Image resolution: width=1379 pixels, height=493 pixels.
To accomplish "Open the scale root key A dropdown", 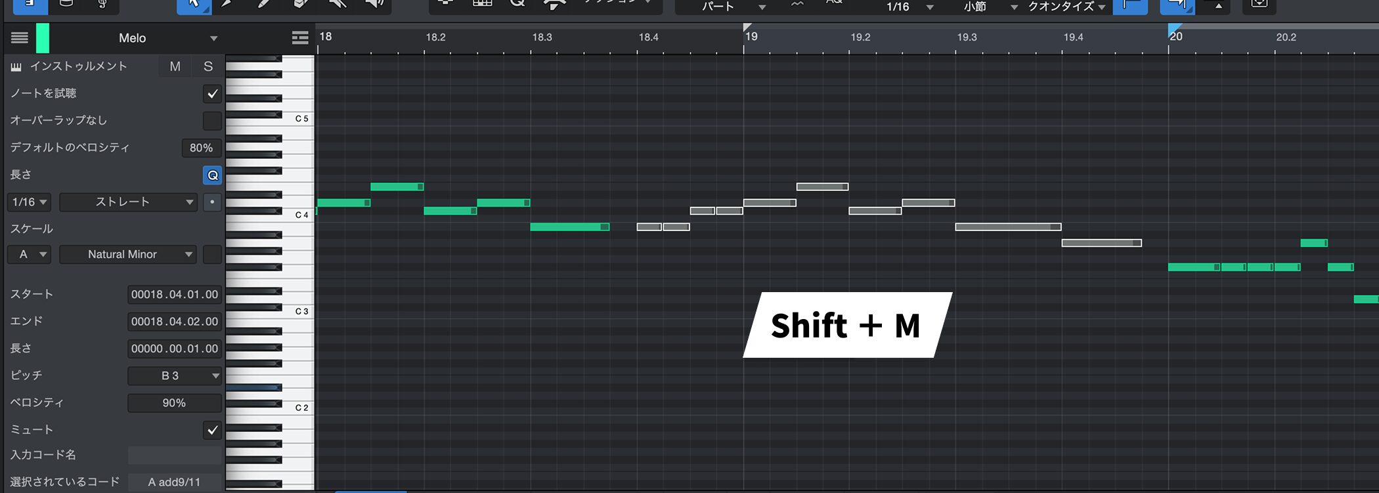I will (29, 255).
